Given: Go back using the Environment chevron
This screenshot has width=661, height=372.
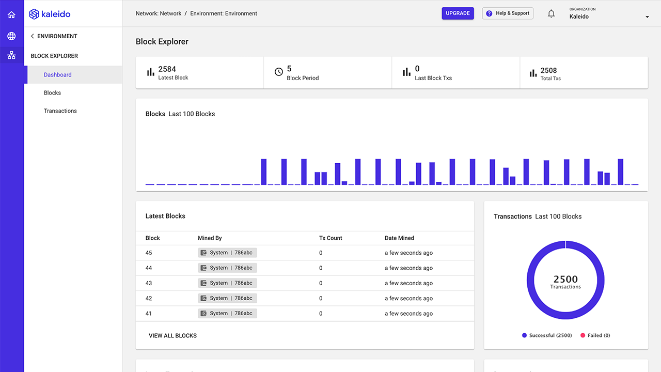Looking at the screenshot, I should click(x=33, y=36).
